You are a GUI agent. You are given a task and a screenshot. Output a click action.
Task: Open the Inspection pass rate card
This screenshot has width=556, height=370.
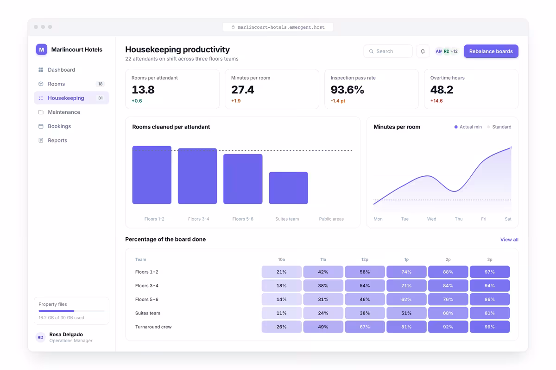[372, 89]
